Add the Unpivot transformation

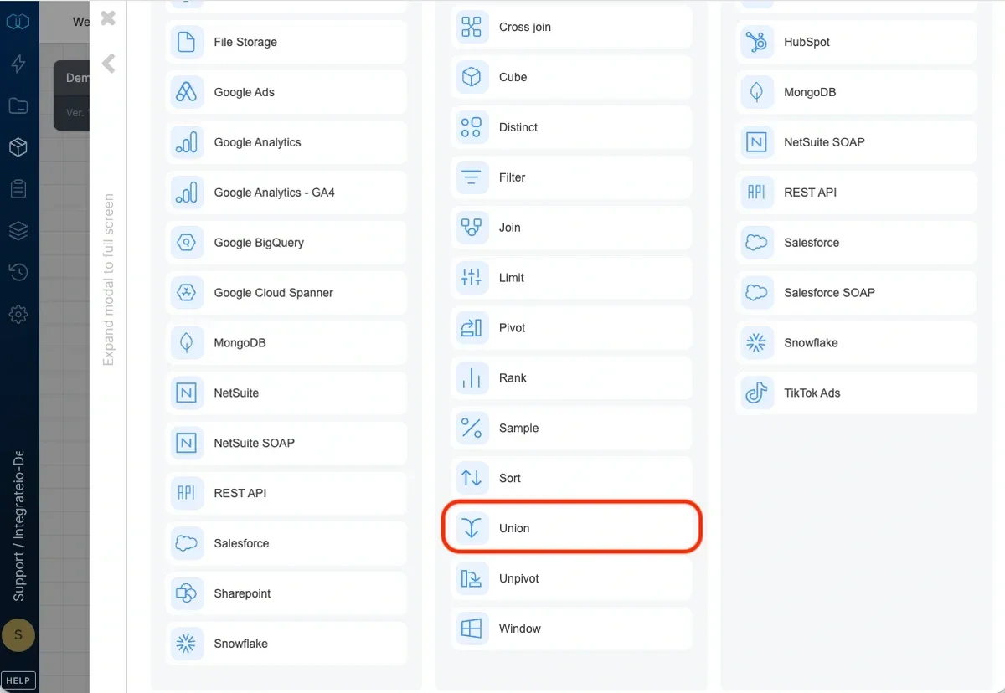(x=571, y=578)
